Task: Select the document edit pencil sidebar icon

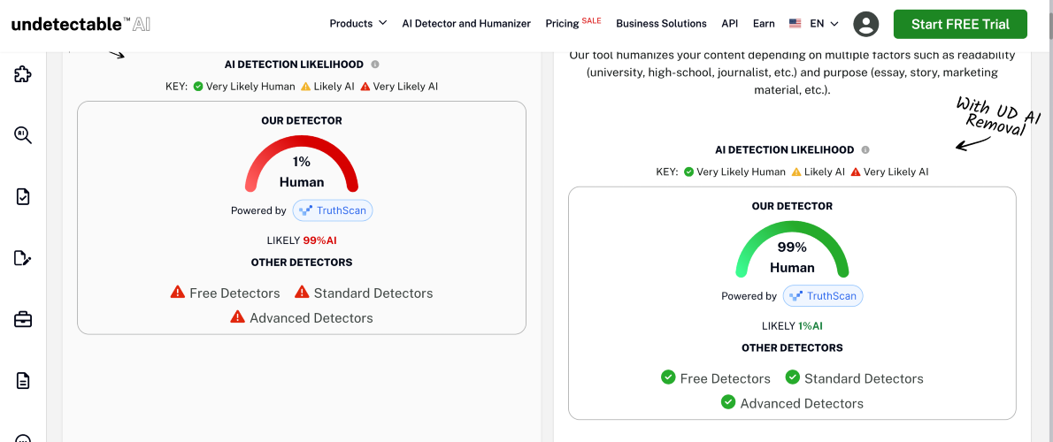Action: click(x=23, y=258)
